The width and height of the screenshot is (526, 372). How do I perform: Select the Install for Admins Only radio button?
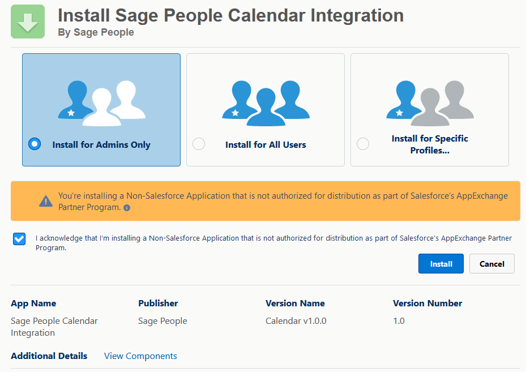coord(35,144)
